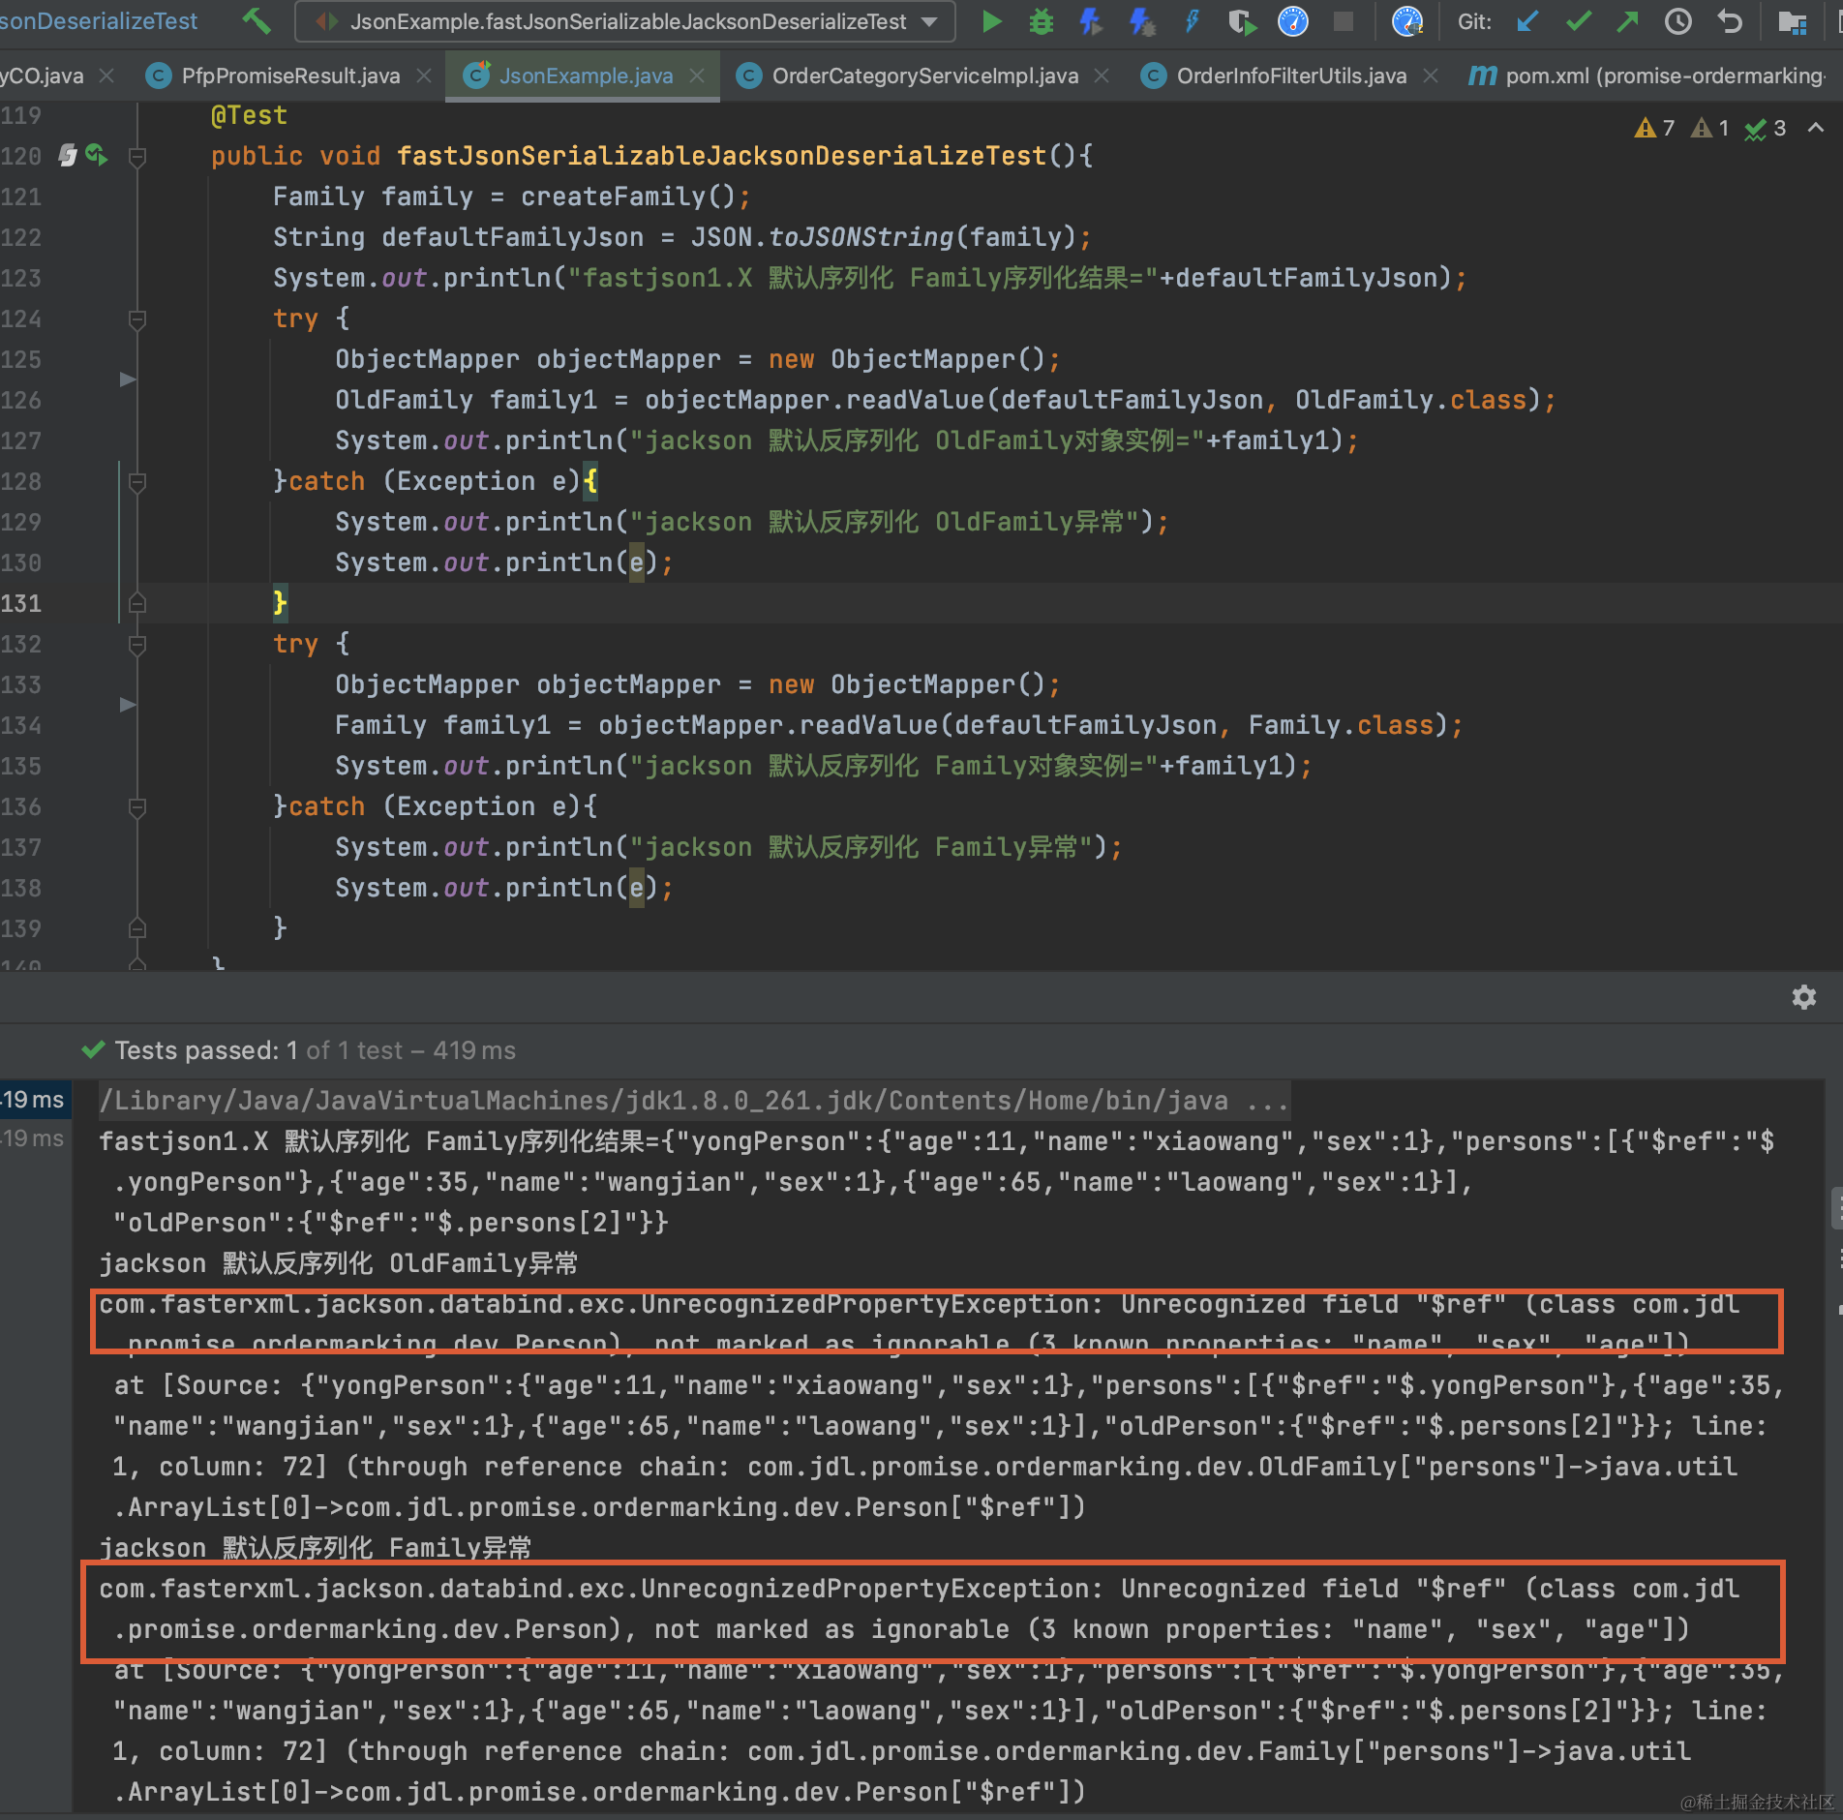Click the @Test annotation
1843x1820 pixels.
click(x=250, y=115)
